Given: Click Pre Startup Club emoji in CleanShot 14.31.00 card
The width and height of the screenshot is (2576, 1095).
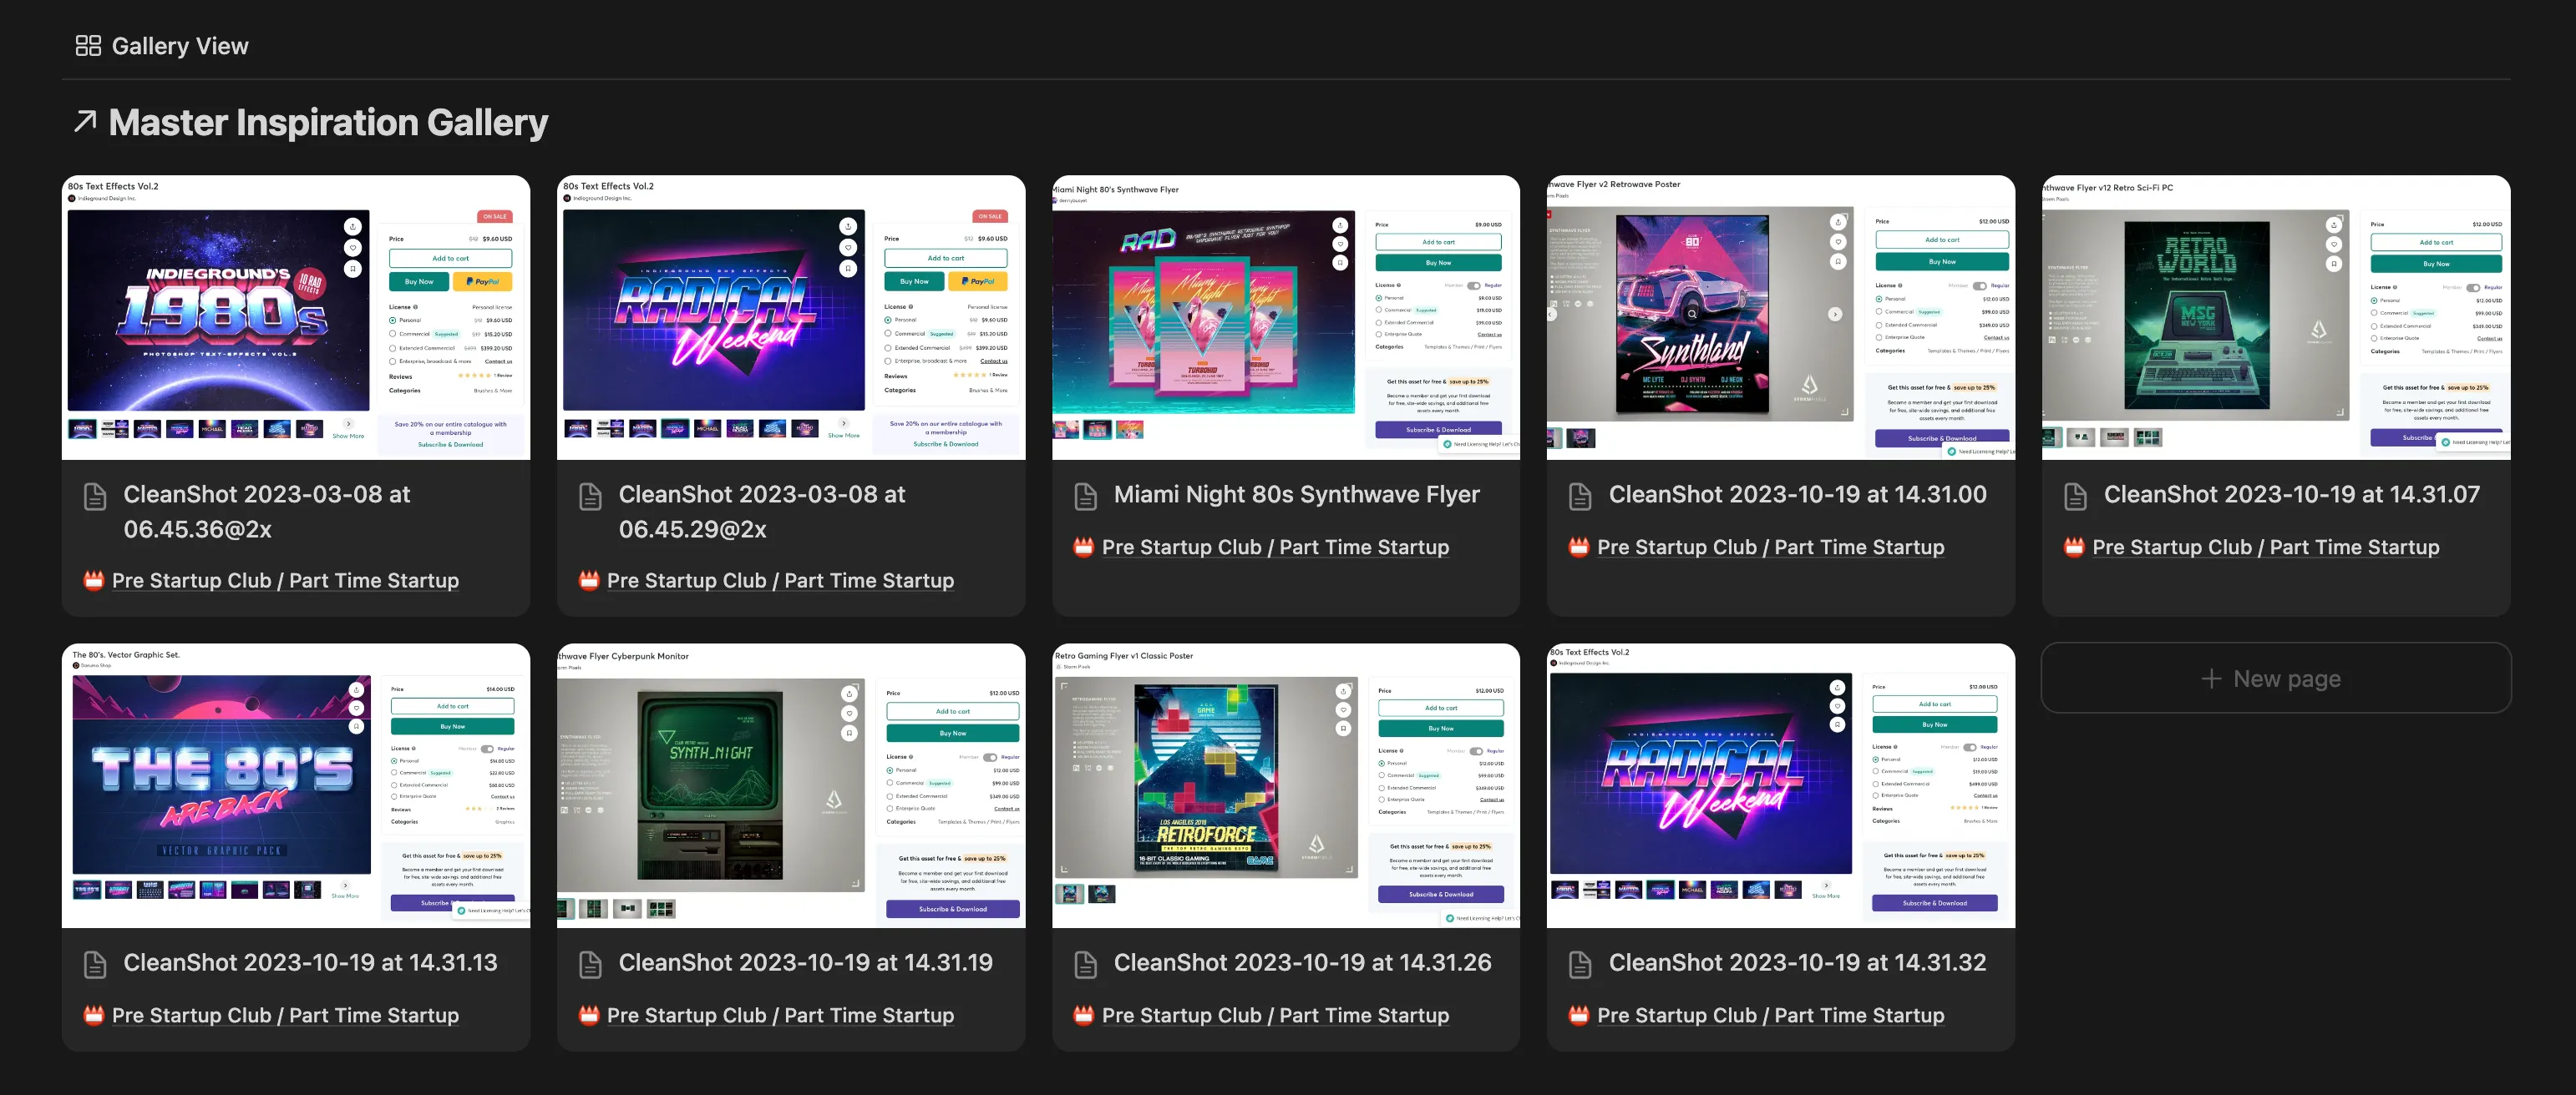Looking at the screenshot, I should click(x=1579, y=547).
